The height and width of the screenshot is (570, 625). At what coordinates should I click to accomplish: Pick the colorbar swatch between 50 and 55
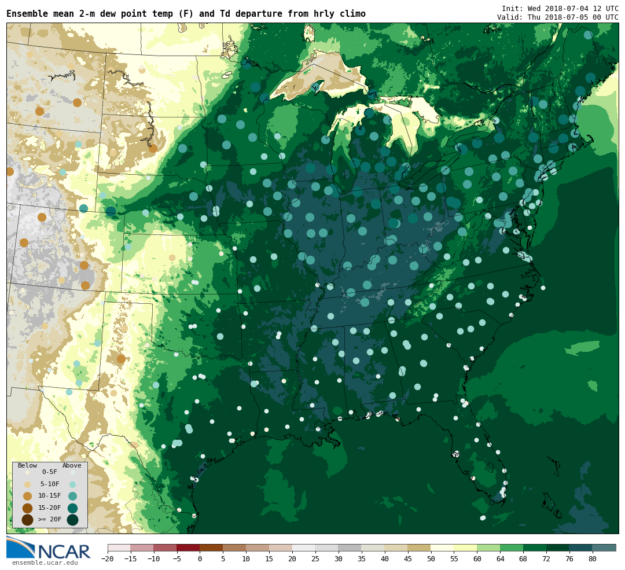click(443, 547)
